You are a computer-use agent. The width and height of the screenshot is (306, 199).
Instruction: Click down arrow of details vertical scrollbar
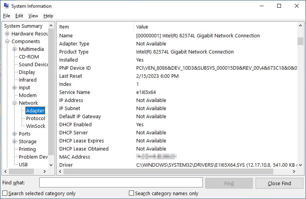click(300, 165)
